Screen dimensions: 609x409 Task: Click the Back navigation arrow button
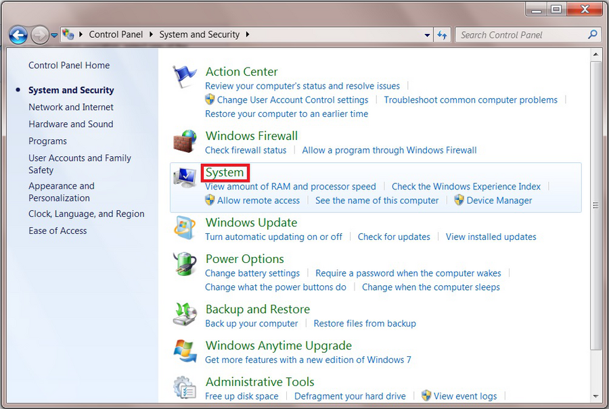18,34
